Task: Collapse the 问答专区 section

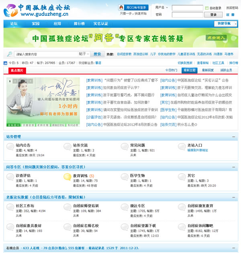Action: (x=233, y=166)
